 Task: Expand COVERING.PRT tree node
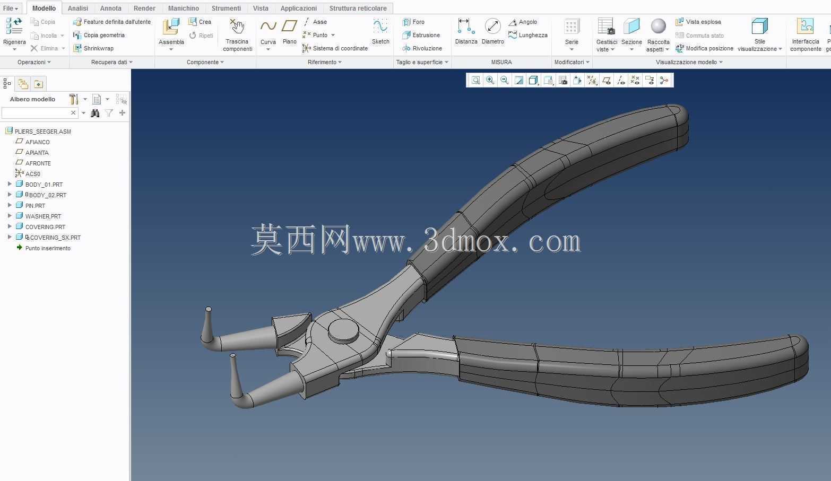tap(10, 226)
